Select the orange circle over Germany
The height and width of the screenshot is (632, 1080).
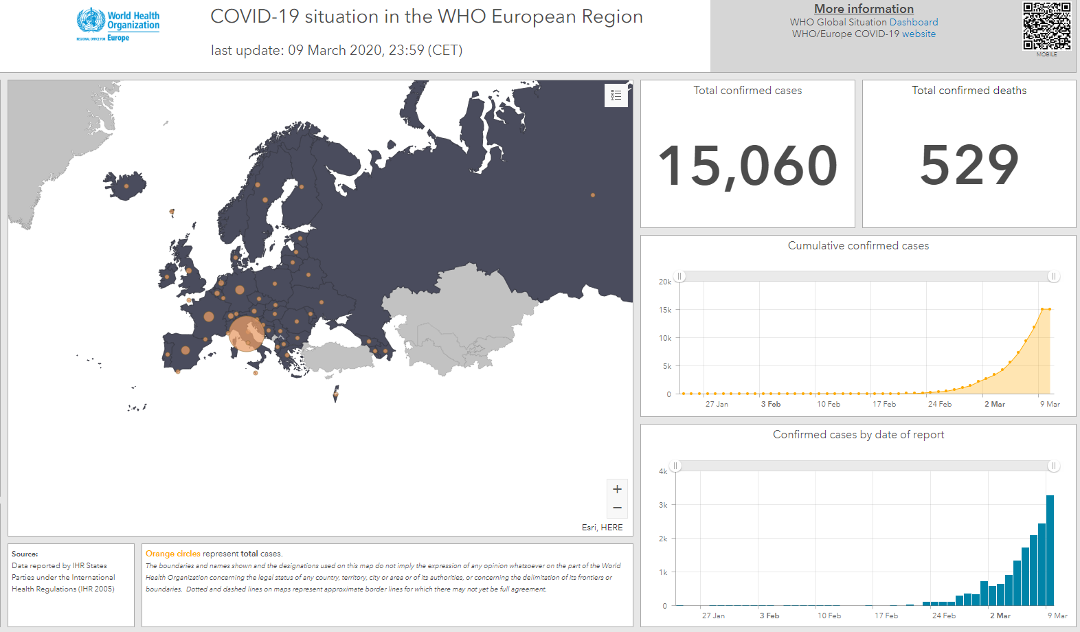(240, 290)
